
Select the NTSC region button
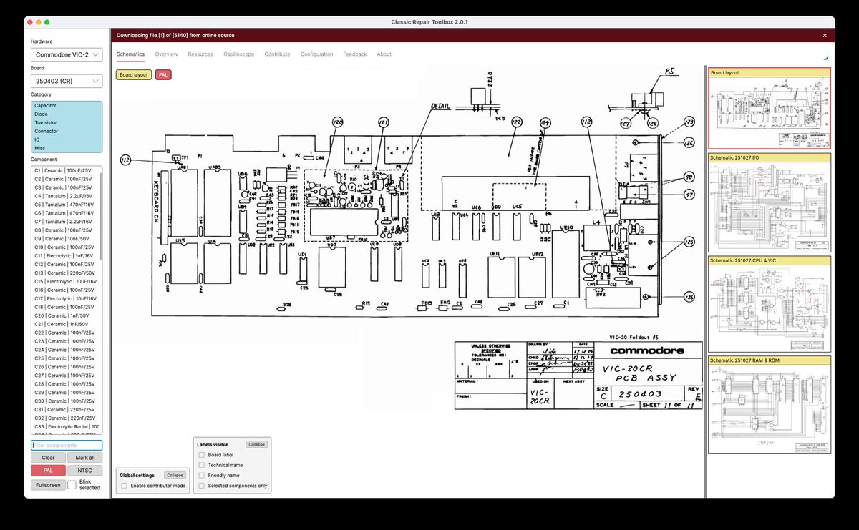(x=85, y=471)
